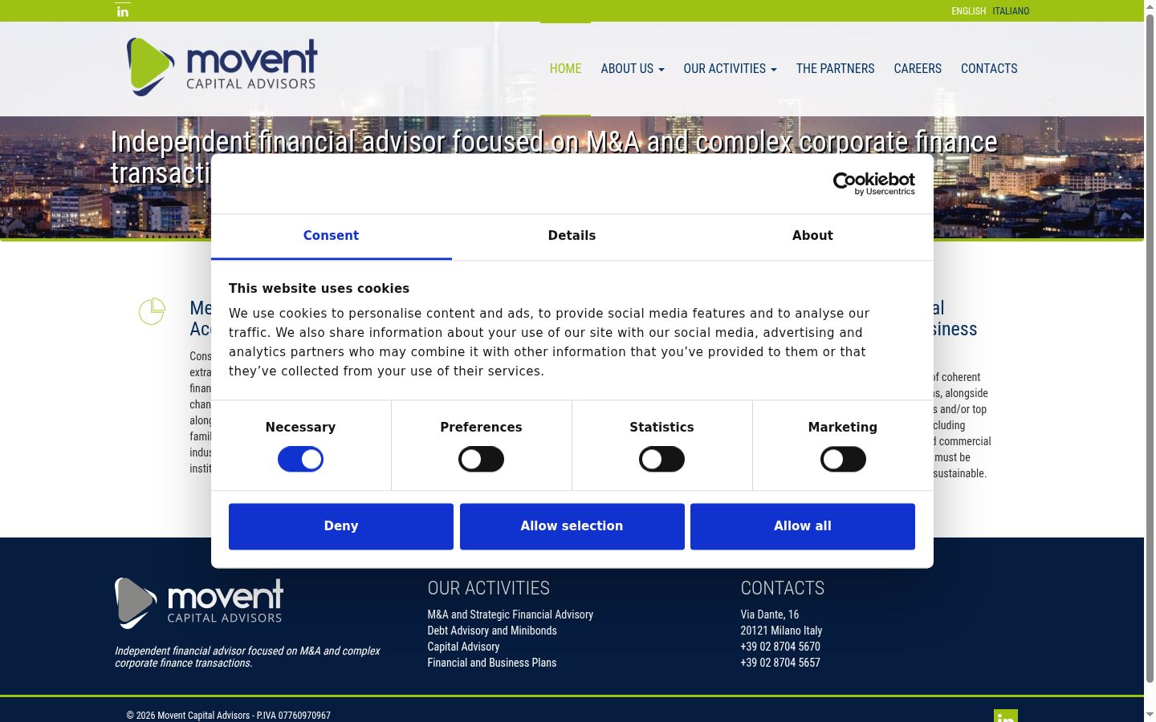Switch language to ENGLISH
This screenshot has width=1156, height=722.
(x=968, y=11)
